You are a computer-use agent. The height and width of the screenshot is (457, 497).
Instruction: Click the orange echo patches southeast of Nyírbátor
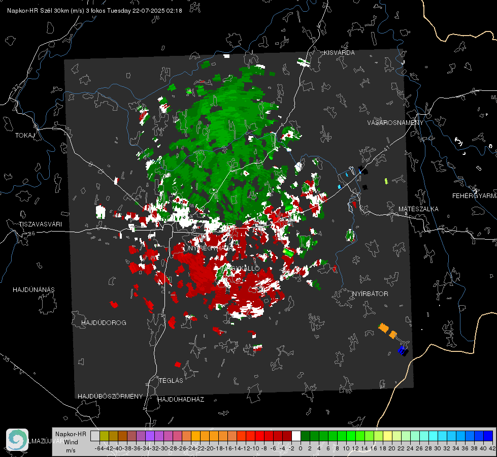pyautogui.click(x=388, y=331)
